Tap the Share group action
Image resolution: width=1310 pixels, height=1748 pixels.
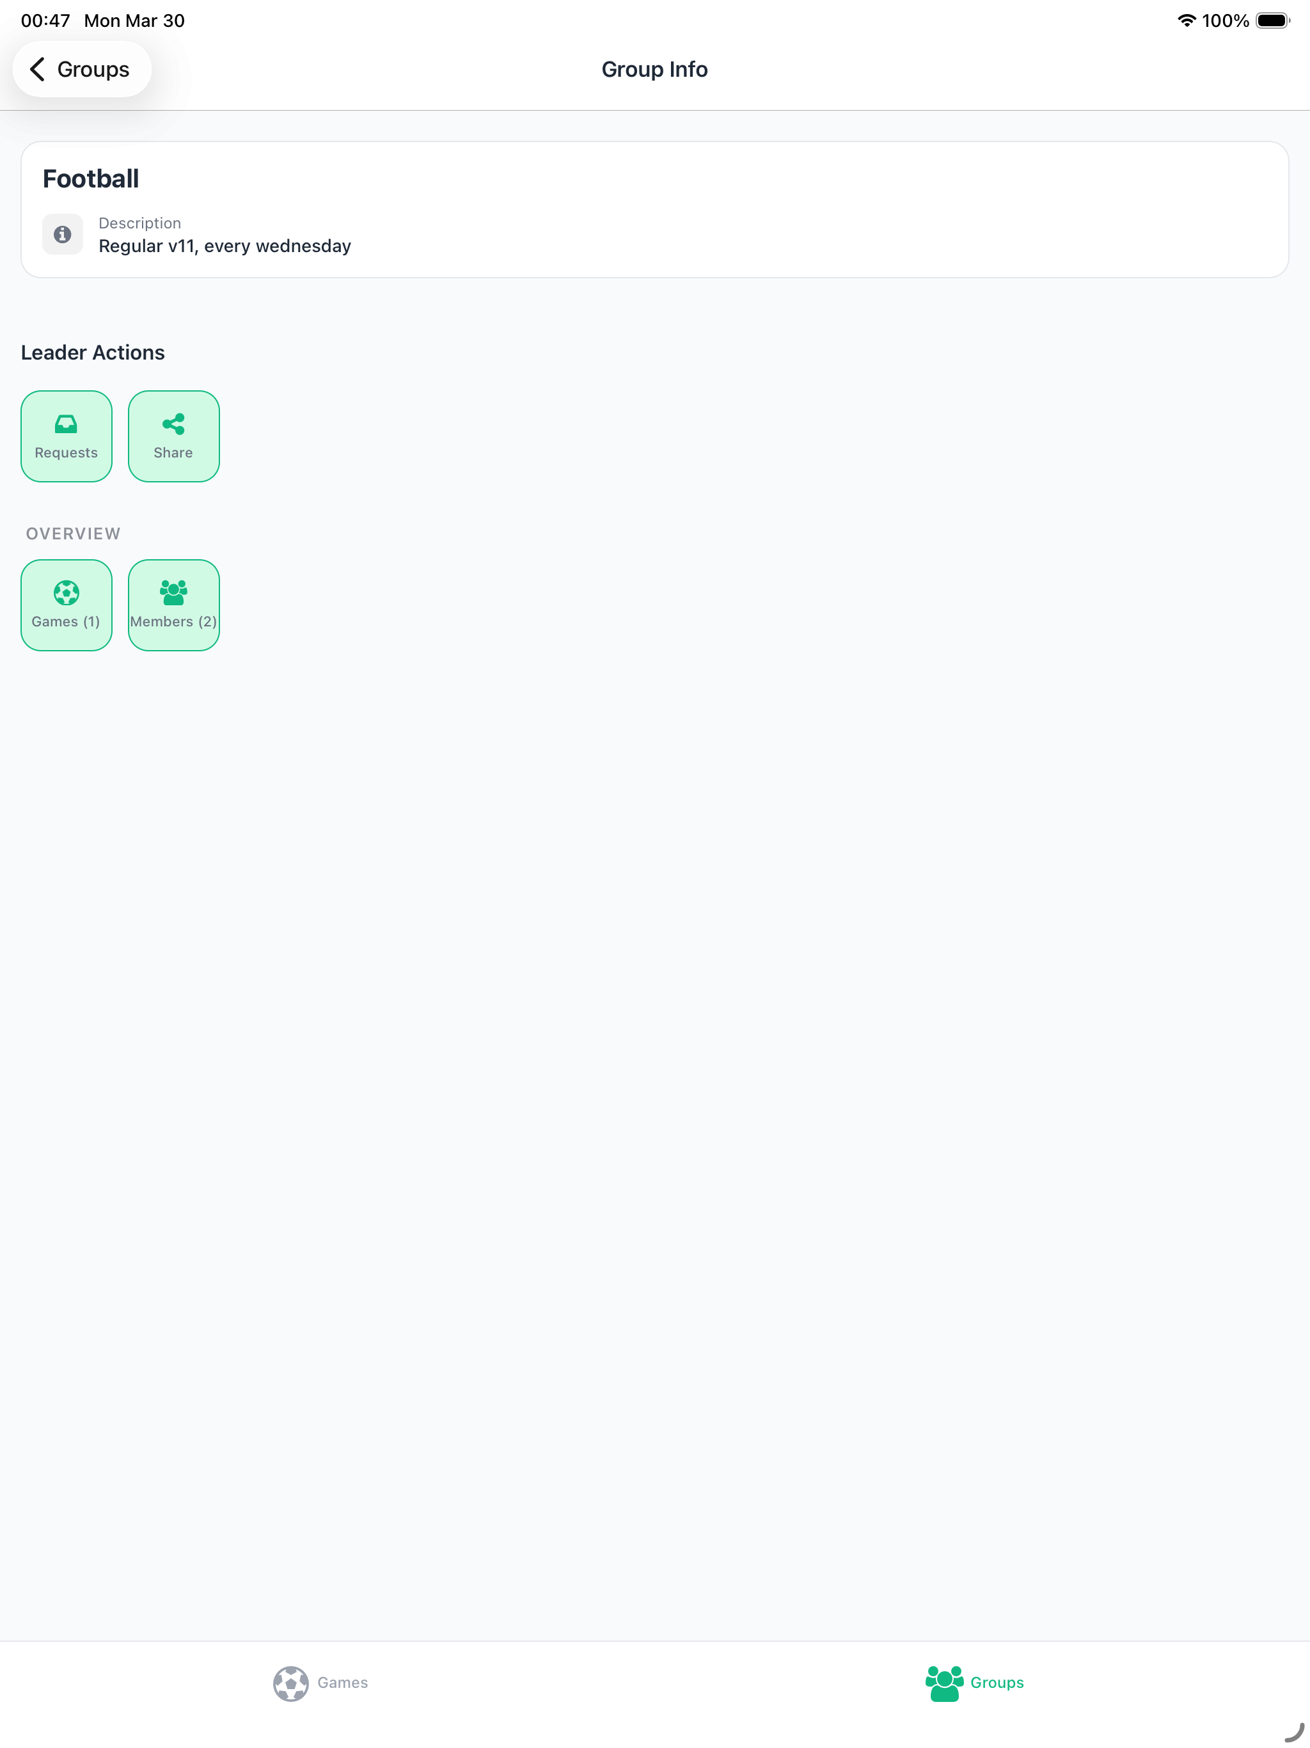[174, 436]
